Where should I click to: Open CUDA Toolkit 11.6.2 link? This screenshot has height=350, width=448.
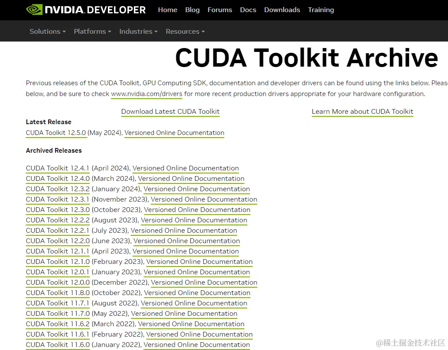pos(58,324)
